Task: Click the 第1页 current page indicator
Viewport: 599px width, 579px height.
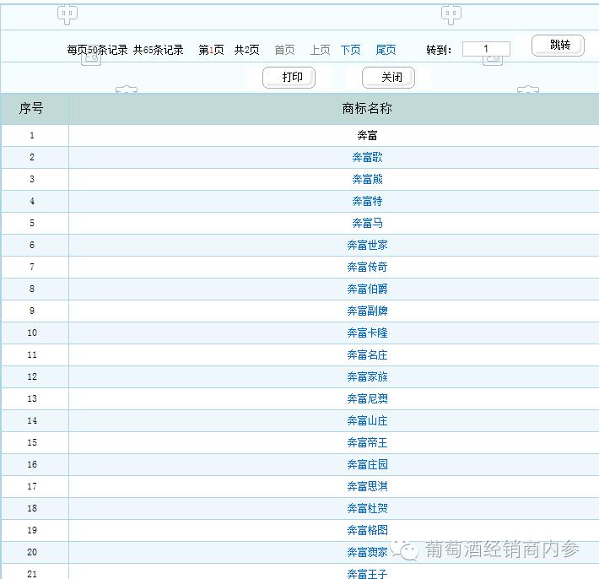Action: tap(211, 50)
